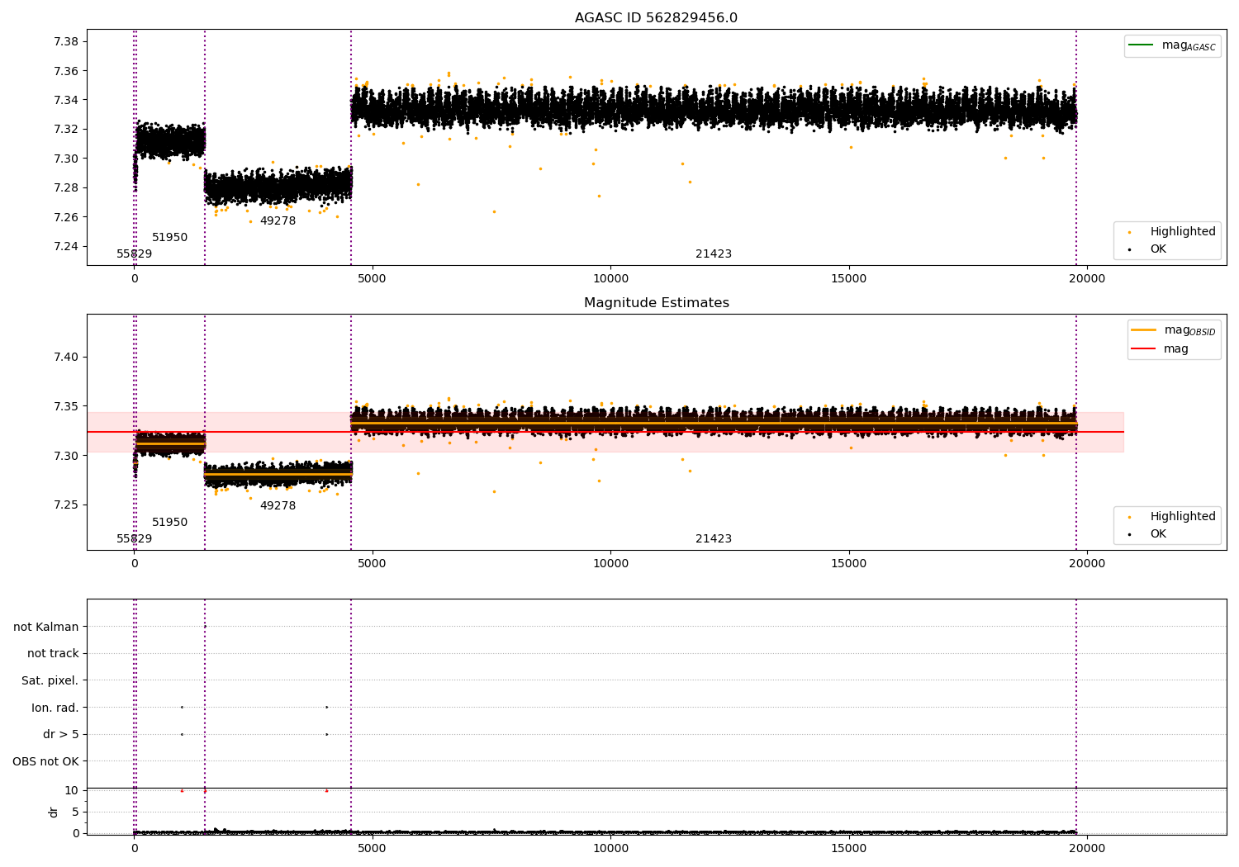Click the rotated 'dr' y-axis label

click(x=54, y=812)
